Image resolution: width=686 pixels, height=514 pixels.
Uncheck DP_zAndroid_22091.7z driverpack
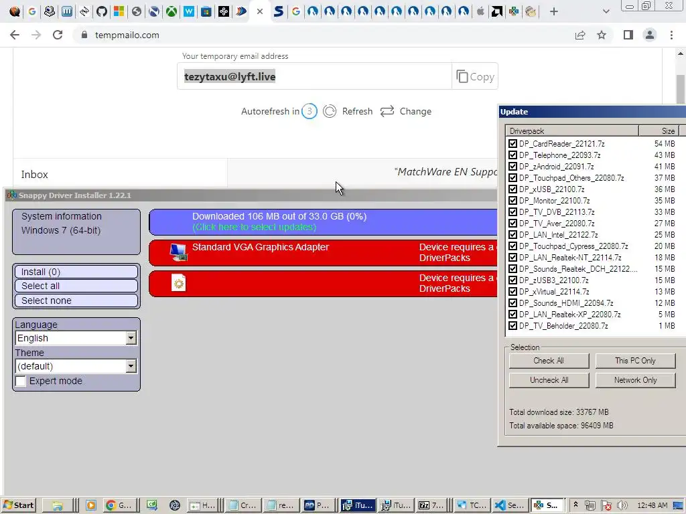coord(512,167)
